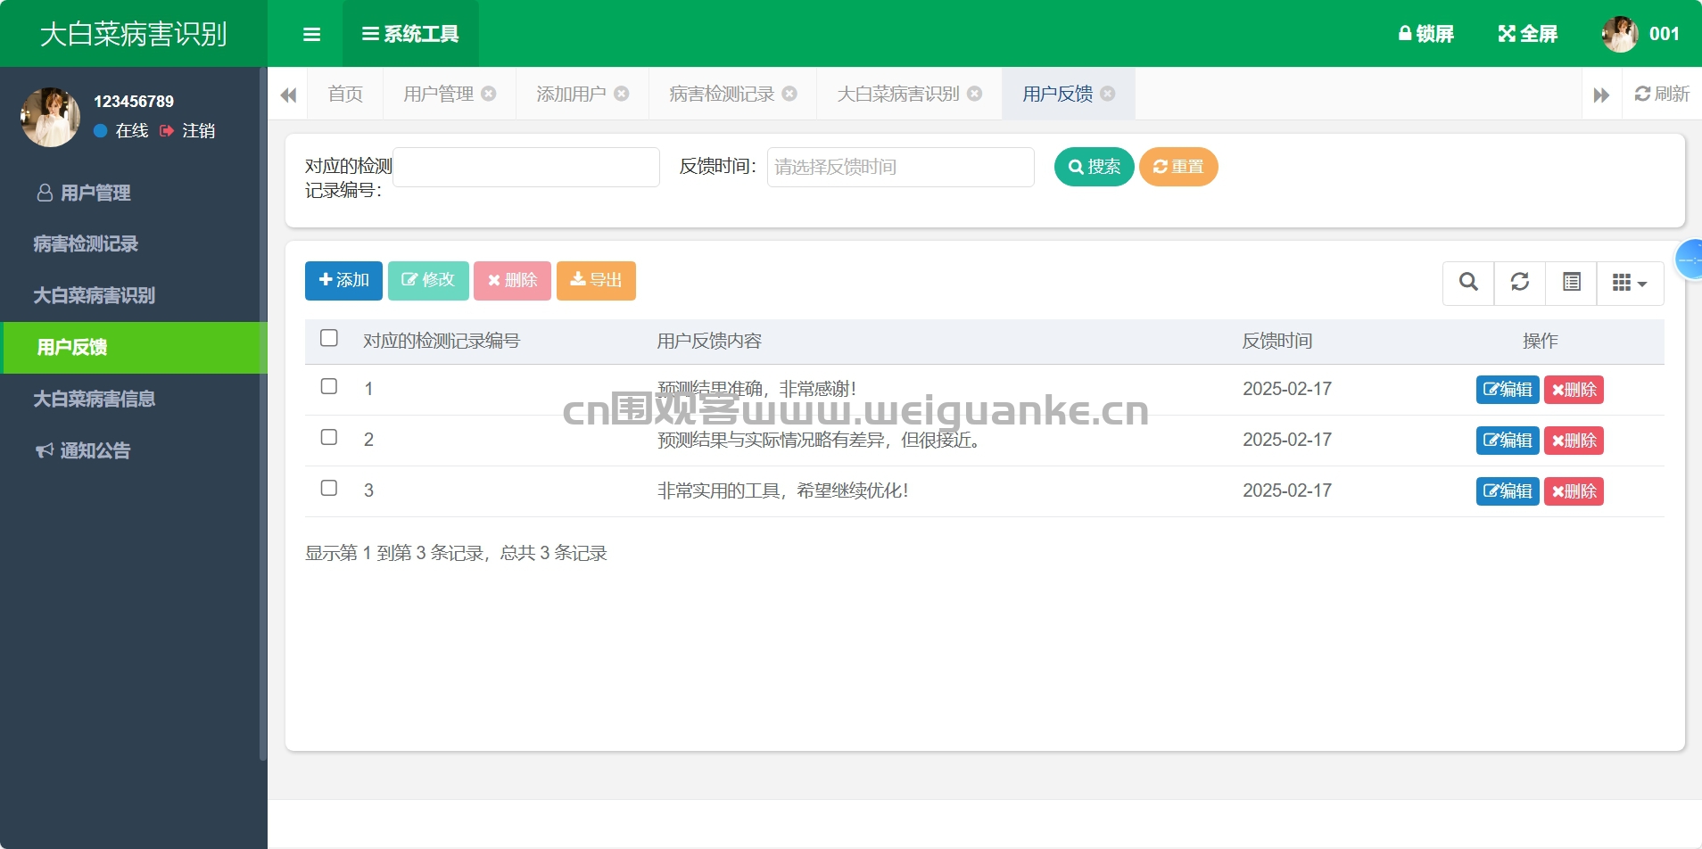This screenshot has height=849, width=1702.
Task: Select 用户反馈 sidebar item
Action: click(x=134, y=347)
